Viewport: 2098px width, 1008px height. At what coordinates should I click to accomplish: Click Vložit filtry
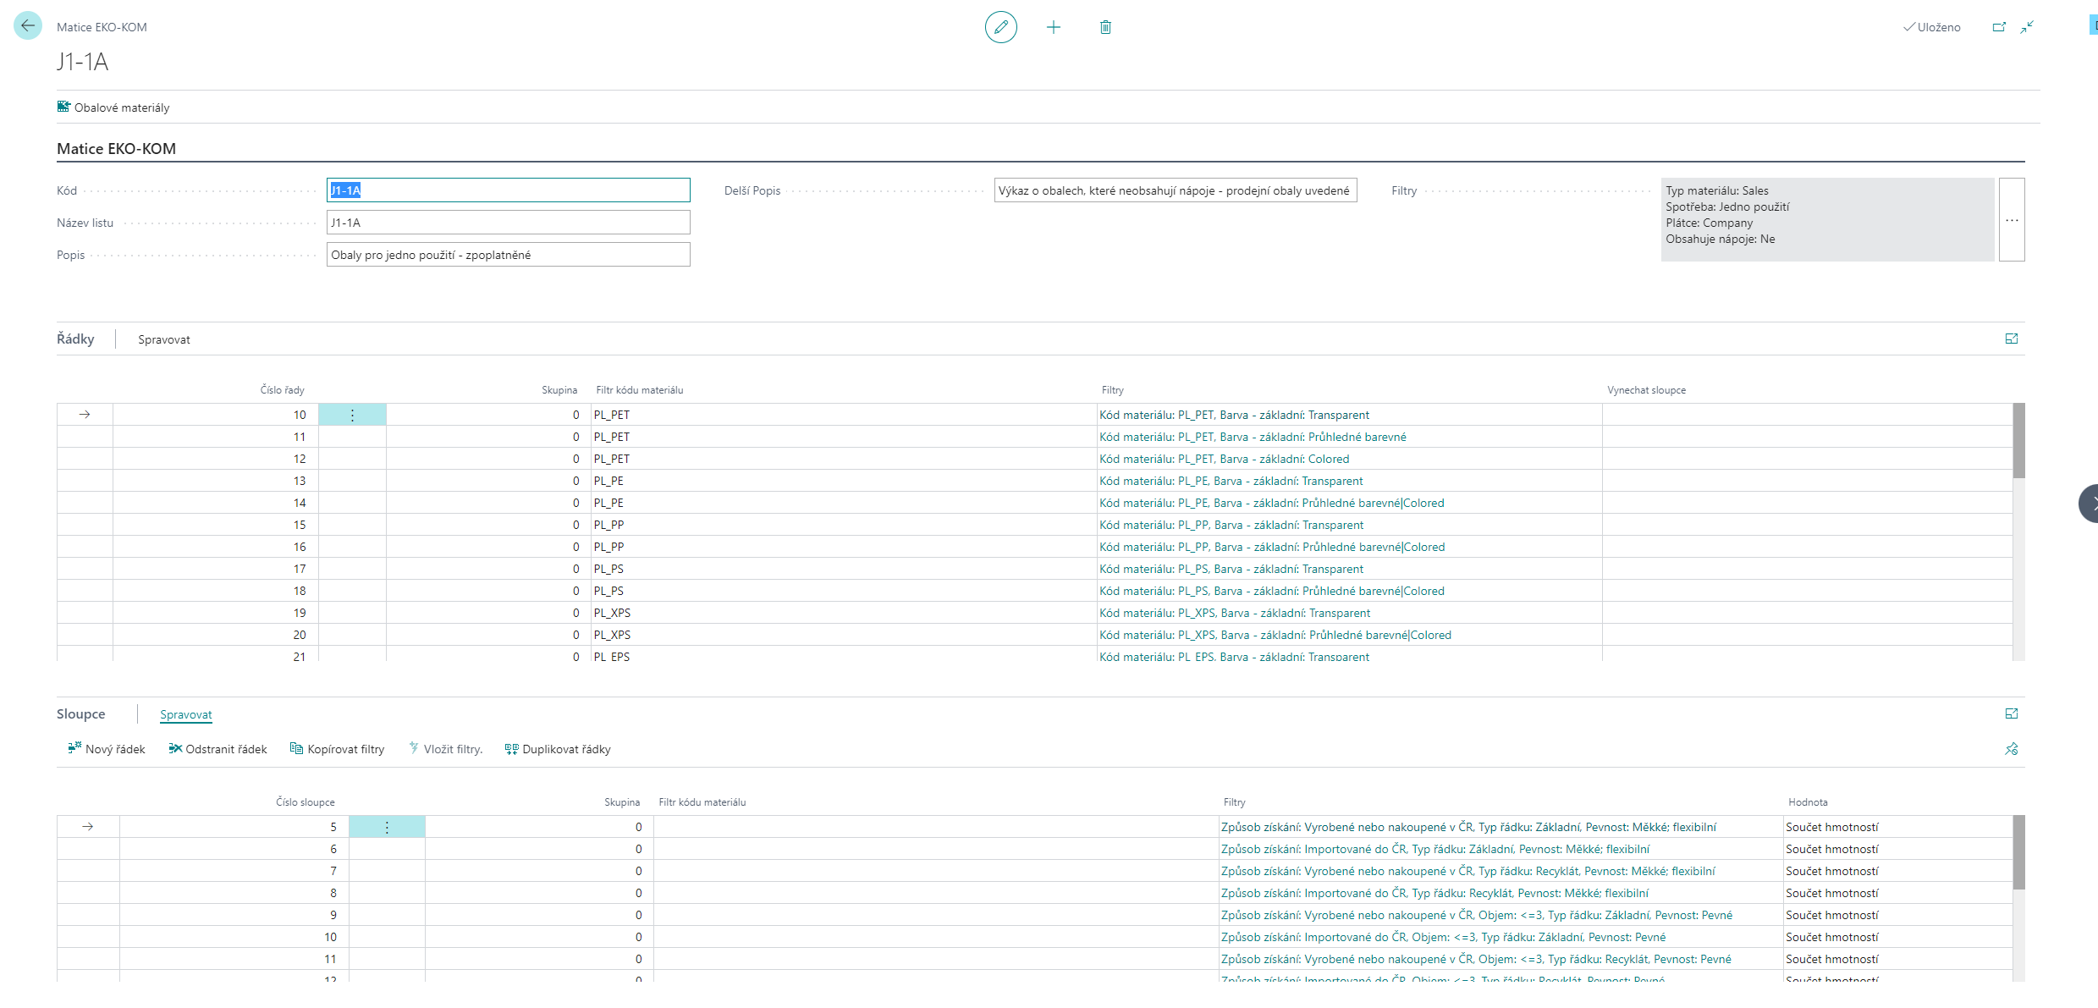pyautogui.click(x=445, y=749)
